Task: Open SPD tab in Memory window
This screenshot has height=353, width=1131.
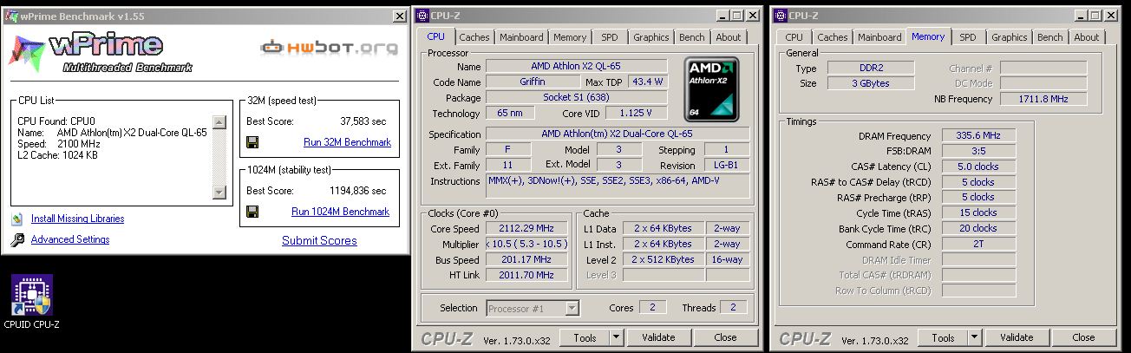Action: coord(968,37)
